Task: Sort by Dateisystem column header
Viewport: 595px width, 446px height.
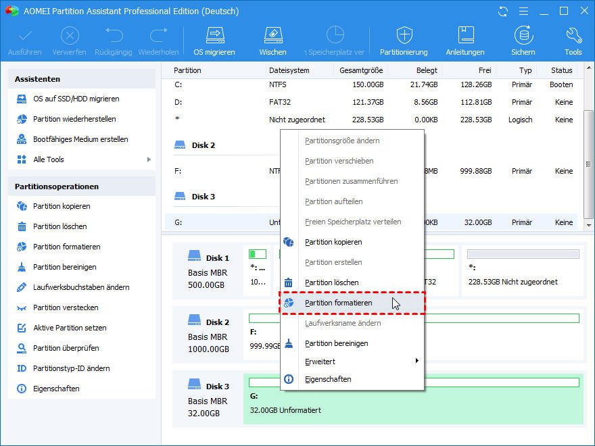Action: point(289,70)
